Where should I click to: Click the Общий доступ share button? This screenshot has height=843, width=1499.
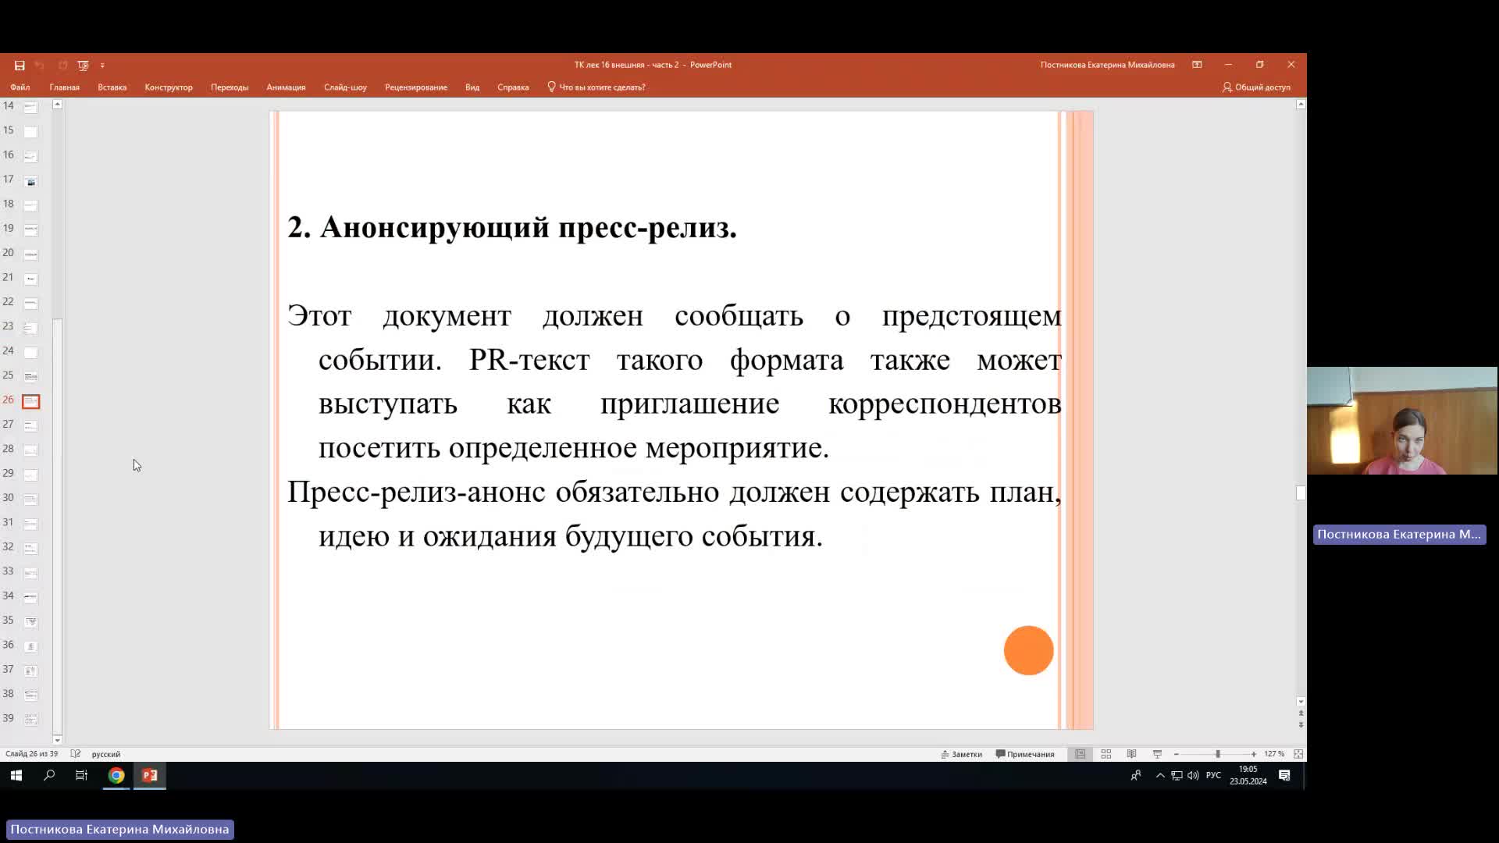1256,87
